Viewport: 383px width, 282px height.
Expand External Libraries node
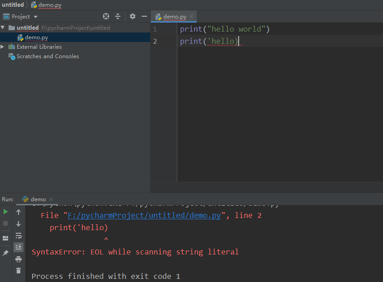click(x=2, y=46)
